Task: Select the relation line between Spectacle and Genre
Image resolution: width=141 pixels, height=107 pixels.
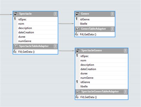Action: pos(66,24)
